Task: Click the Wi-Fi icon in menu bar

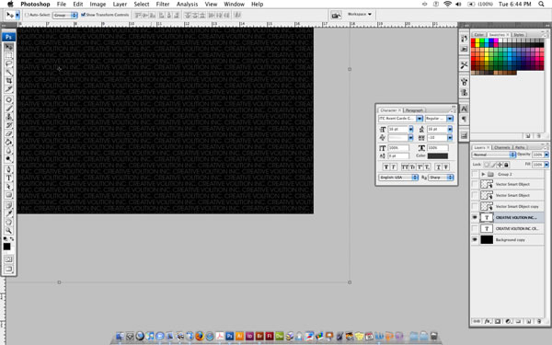Action: (x=447, y=4)
